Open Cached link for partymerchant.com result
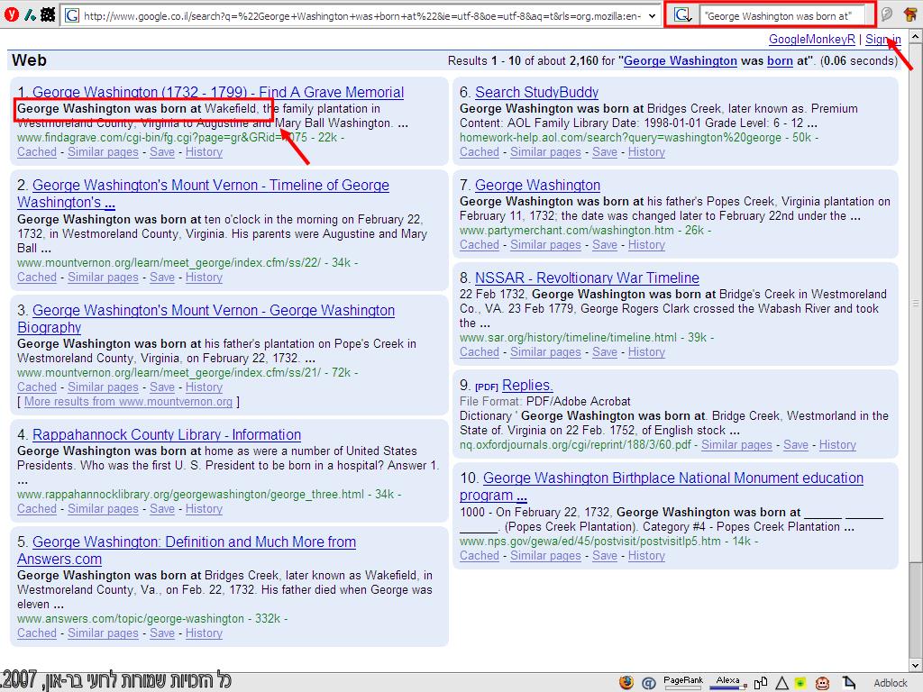The image size is (923, 692). pos(480,245)
